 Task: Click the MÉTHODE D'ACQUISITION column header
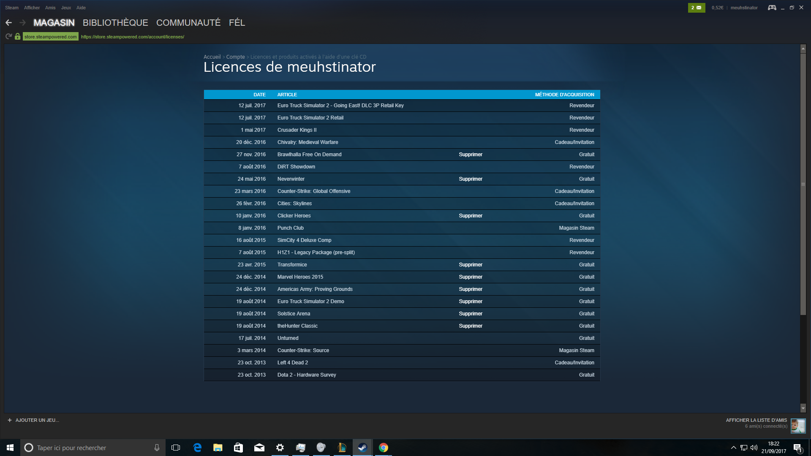[564, 95]
